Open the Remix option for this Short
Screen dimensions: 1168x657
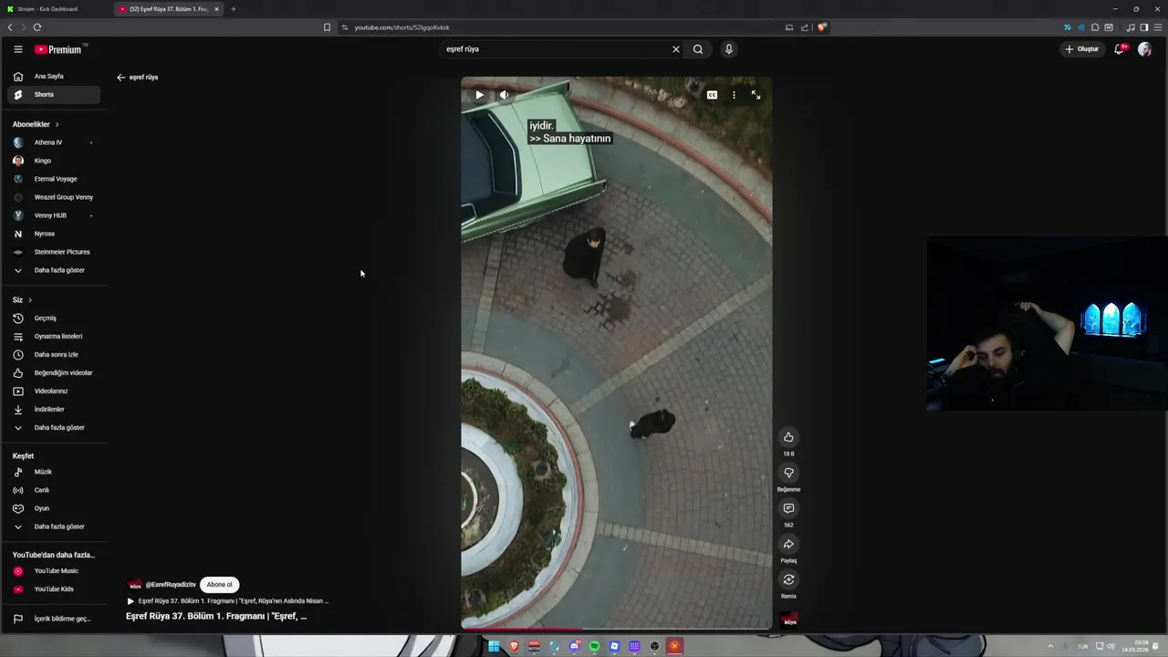pos(788,579)
